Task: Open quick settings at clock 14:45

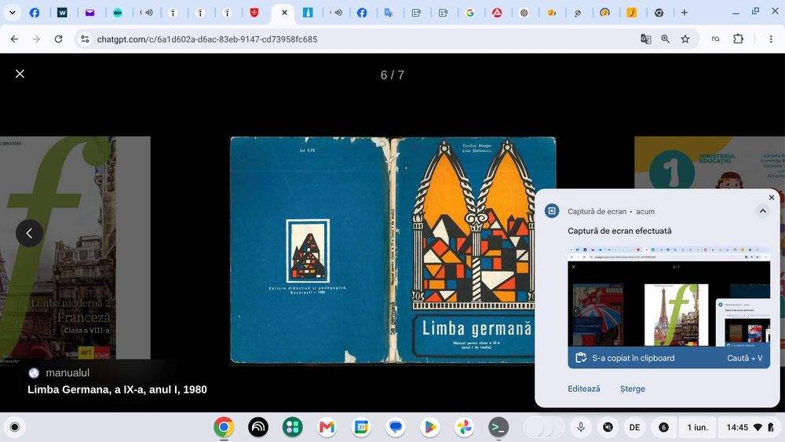Action: click(750, 427)
